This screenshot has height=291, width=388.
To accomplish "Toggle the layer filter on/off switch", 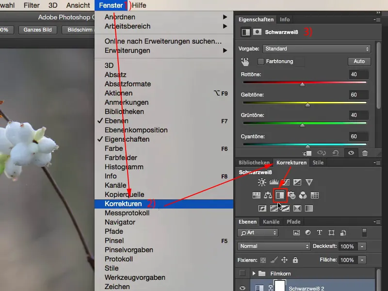I will click(364, 233).
